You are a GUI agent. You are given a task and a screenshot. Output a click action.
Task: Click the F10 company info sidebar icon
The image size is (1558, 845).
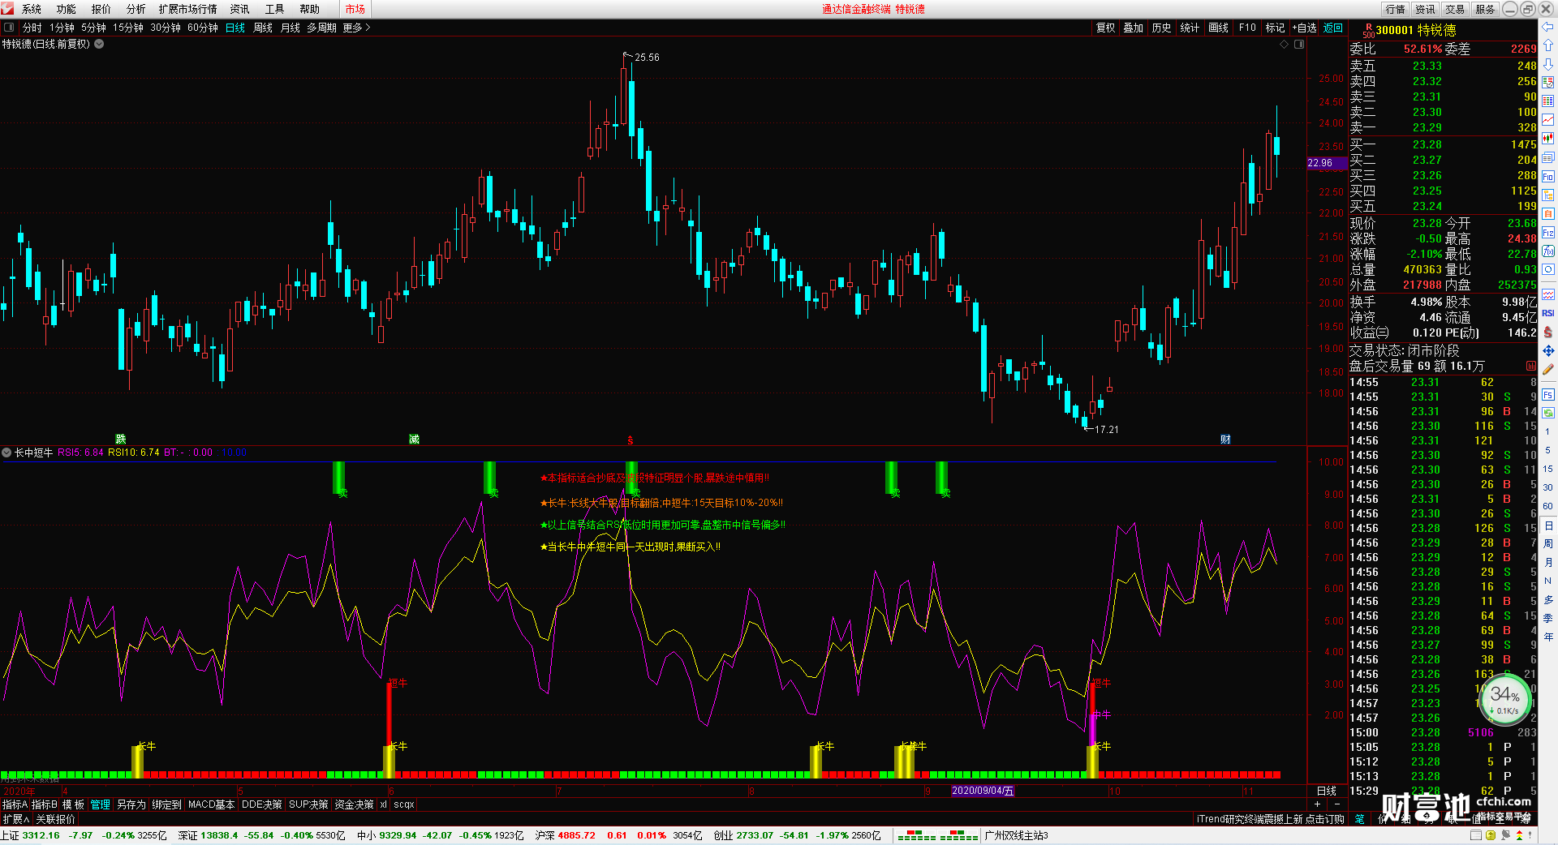coord(1548,176)
